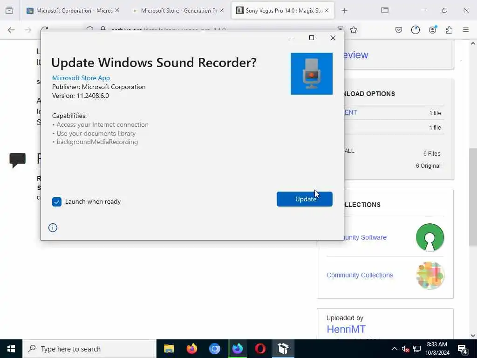Click the circular clock extension icon in the toolbar
Image resolution: width=477 pixels, height=358 pixels.
(x=415, y=30)
